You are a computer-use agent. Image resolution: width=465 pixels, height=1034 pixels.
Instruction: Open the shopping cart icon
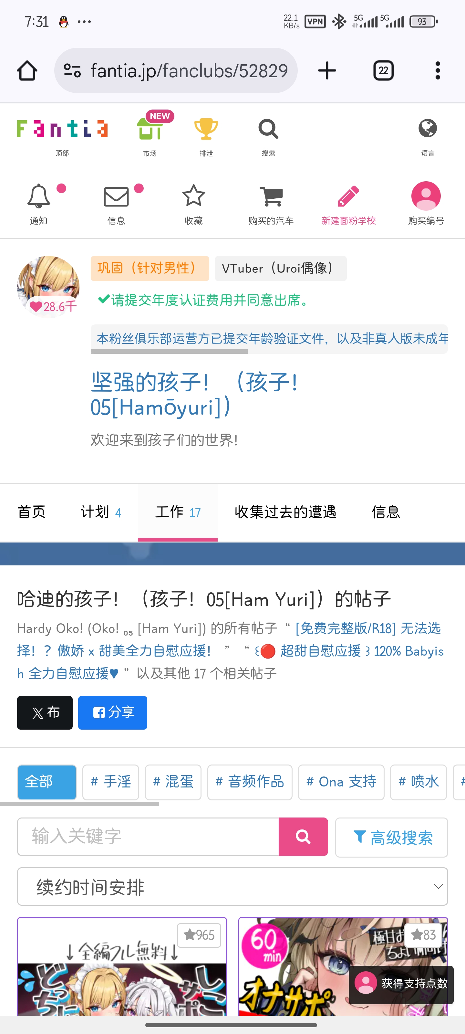tap(271, 196)
